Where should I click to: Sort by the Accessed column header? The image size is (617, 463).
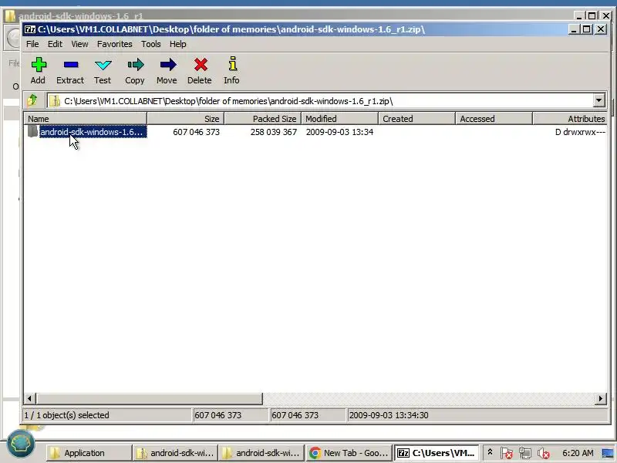[x=494, y=119]
